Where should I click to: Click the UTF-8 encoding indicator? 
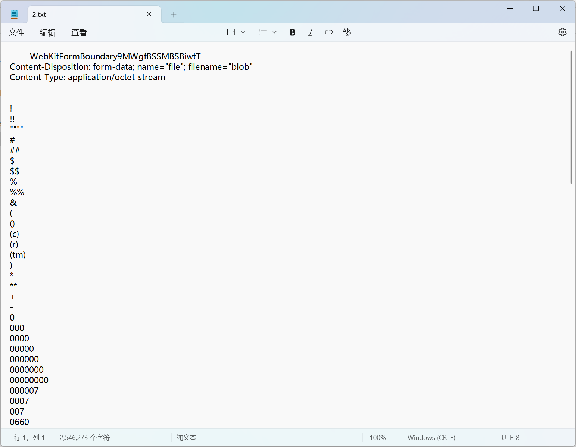click(x=510, y=437)
